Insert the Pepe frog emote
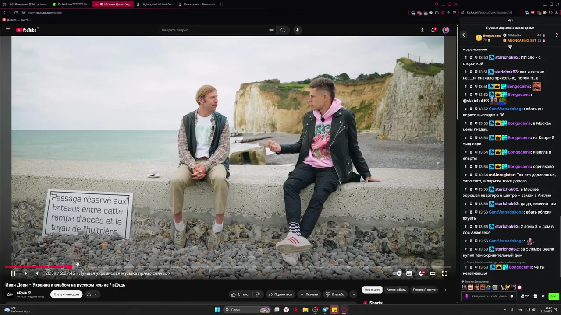Viewport: 561px width, 315px height. (x=489, y=287)
